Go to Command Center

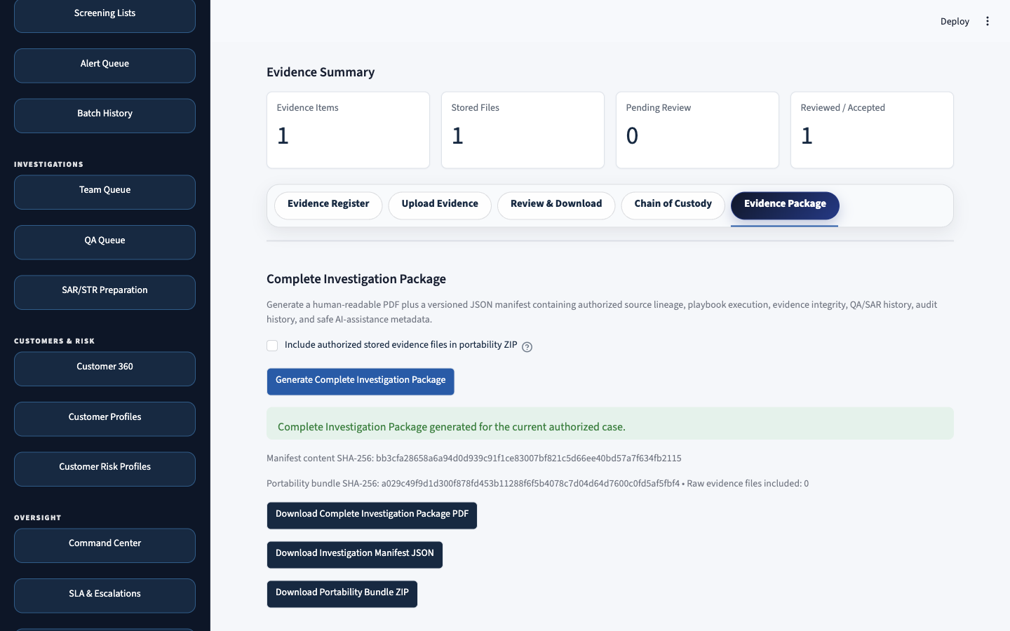[x=105, y=545]
